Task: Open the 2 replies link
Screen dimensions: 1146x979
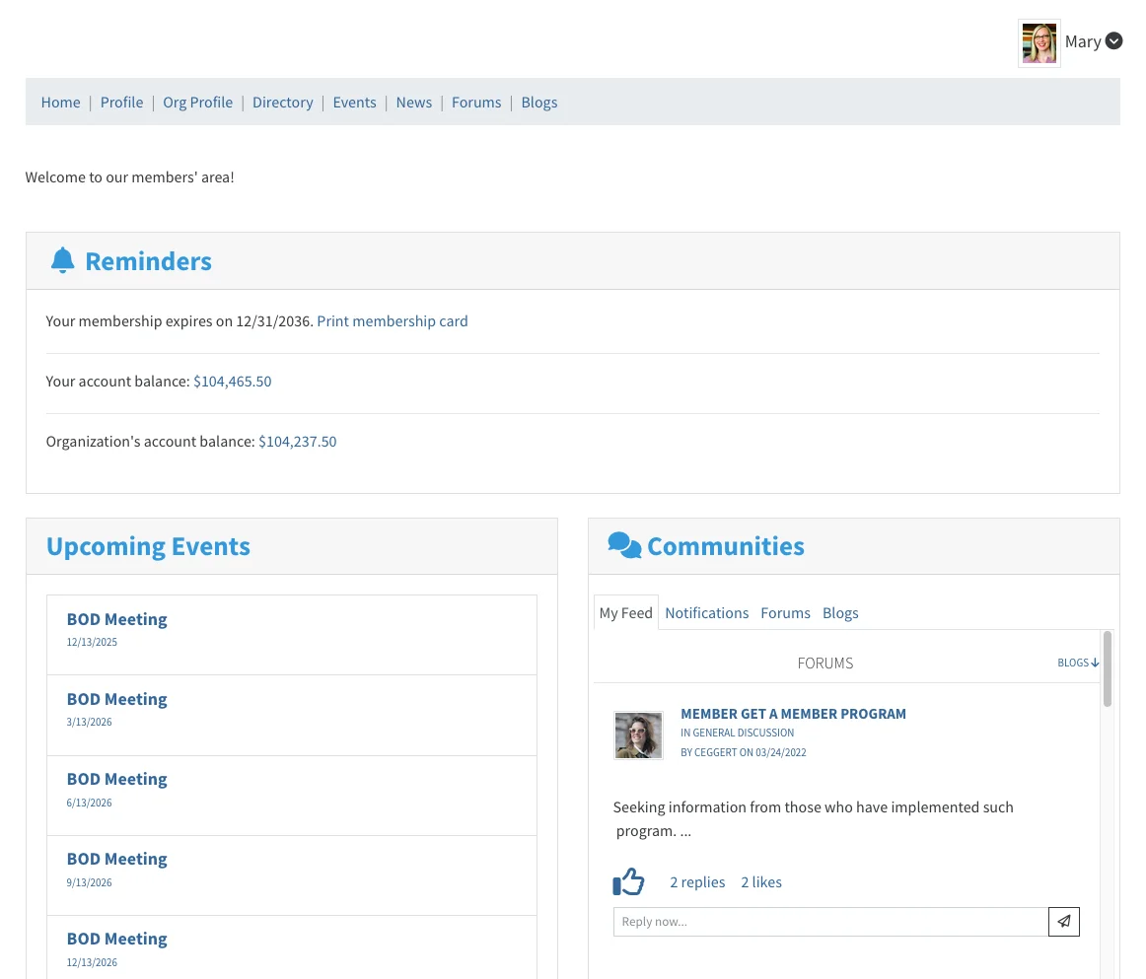Action: point(697,881)
